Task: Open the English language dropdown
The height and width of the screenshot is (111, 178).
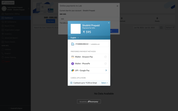Action: pyautogui.click(x=75, y=38)
